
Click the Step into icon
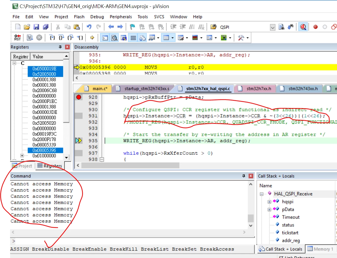pos(52,38)
